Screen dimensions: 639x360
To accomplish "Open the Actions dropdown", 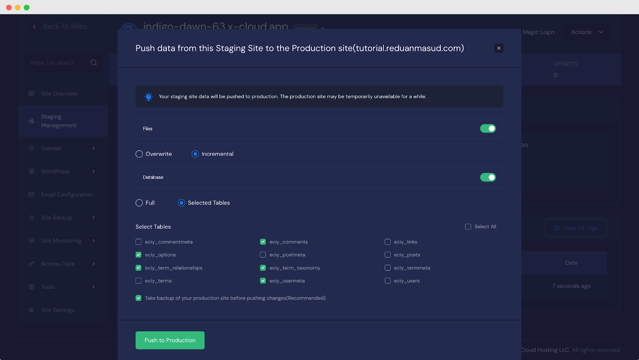I will click(586, 32).
